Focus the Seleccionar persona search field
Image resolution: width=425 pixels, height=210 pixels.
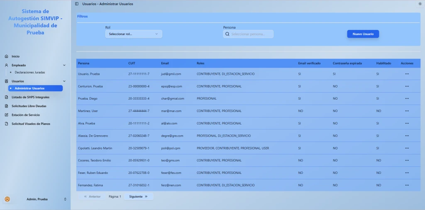point(248,34)
